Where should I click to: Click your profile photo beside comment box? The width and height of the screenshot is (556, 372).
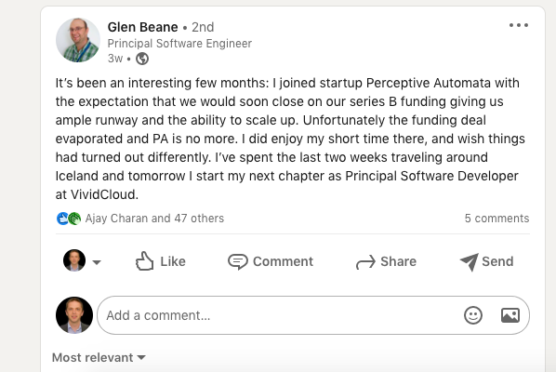tap(74, 315)
